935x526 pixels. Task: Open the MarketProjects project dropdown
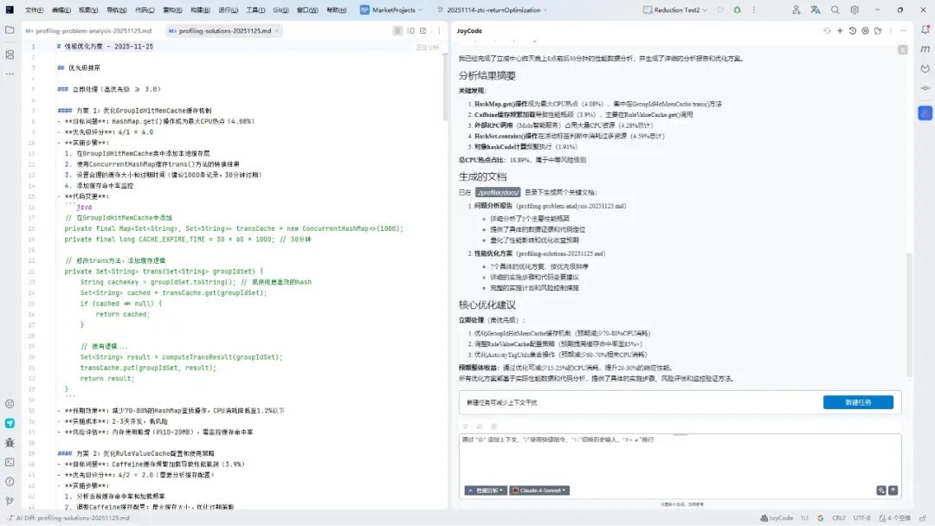[391, 10]
